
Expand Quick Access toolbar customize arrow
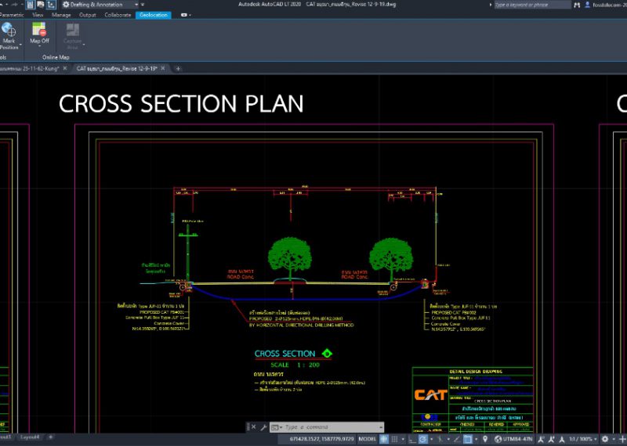coord(143,5)
